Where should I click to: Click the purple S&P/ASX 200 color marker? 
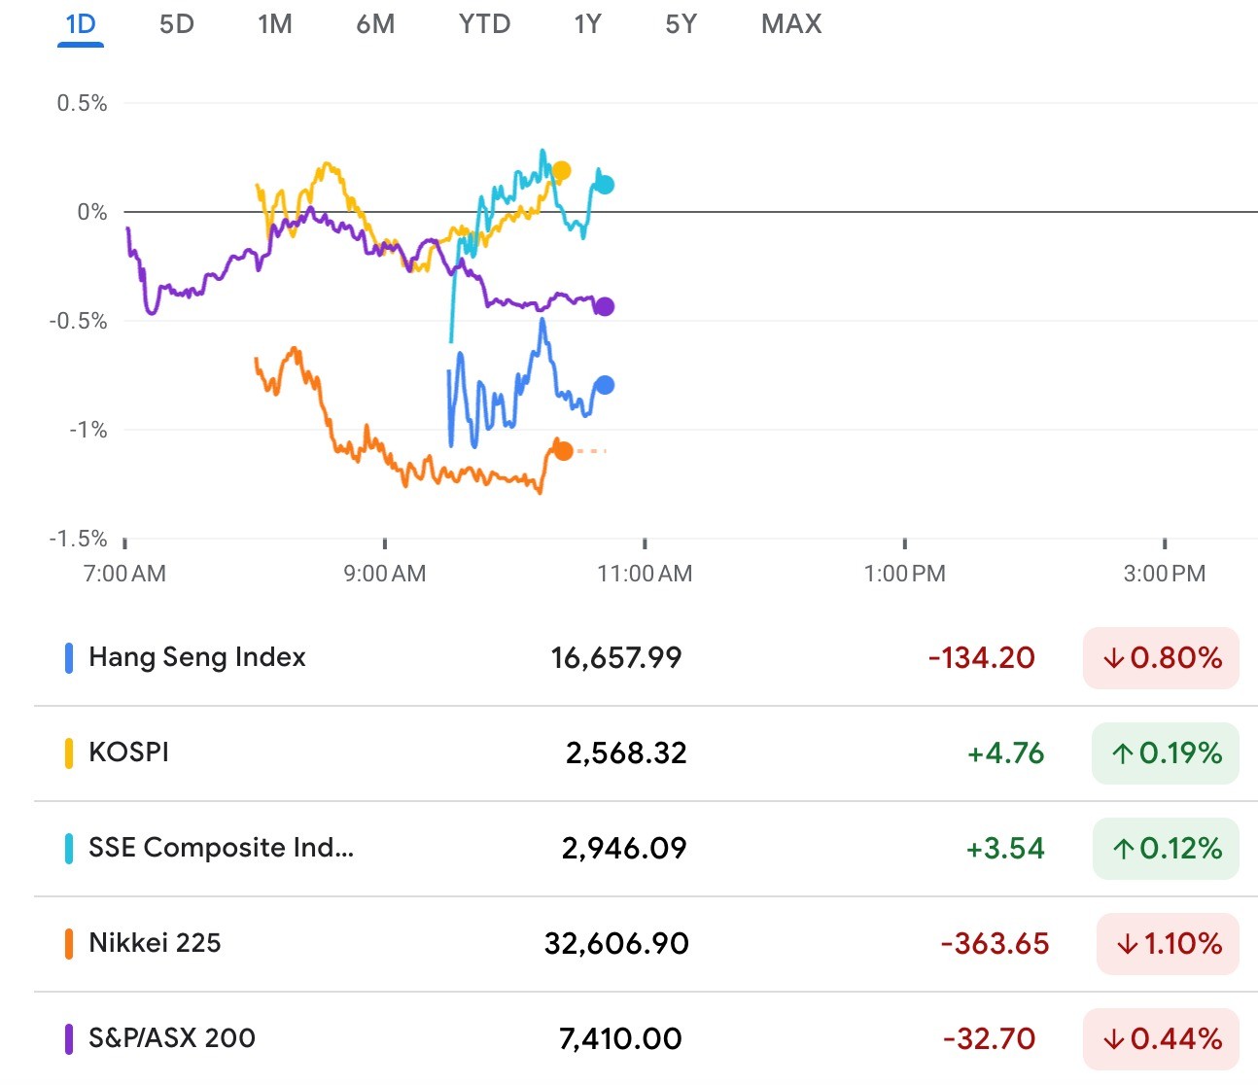tap(69, 1039)
